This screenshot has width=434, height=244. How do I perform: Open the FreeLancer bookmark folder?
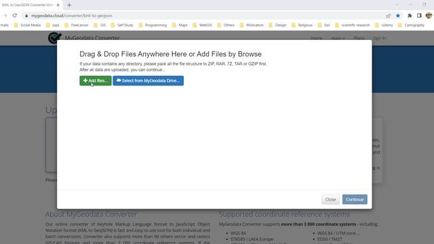coord(77,25)
